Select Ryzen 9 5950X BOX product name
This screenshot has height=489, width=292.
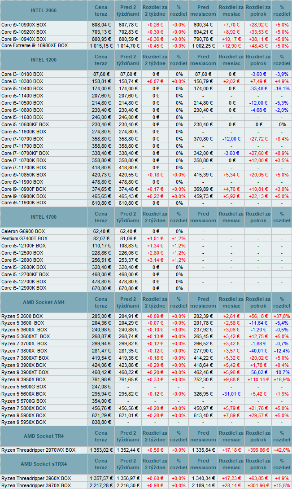[24, 422]
